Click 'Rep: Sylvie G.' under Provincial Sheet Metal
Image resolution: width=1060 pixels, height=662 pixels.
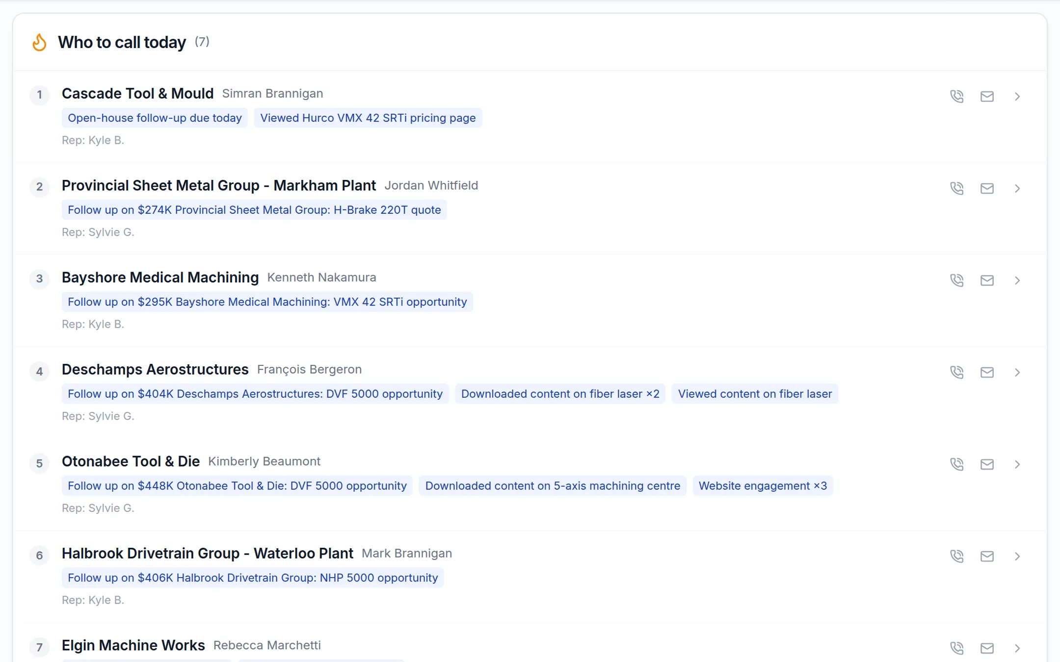pyautogui.click(x=98, y=232)
